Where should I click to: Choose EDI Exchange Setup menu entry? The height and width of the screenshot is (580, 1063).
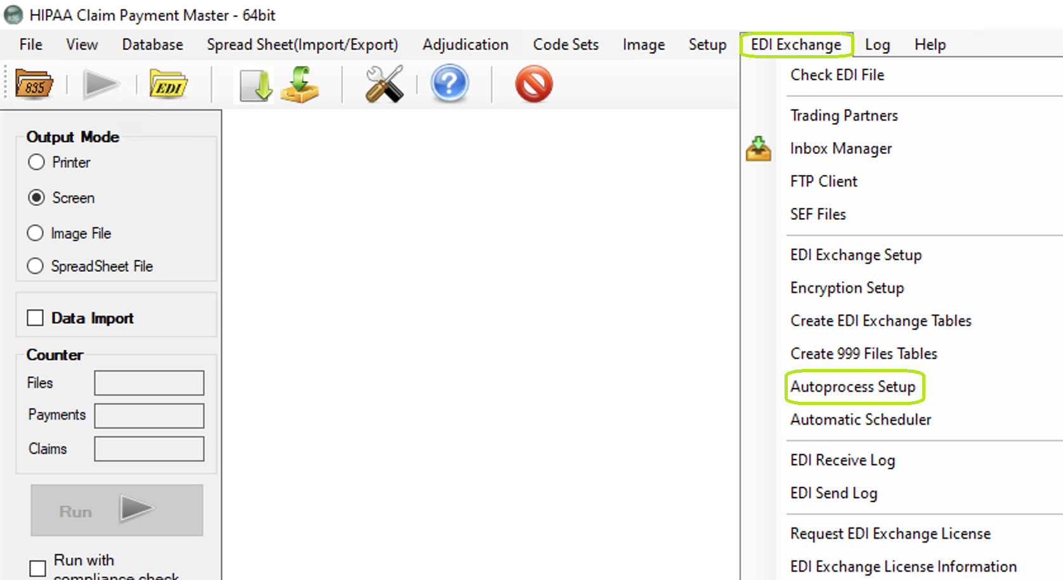856,255
